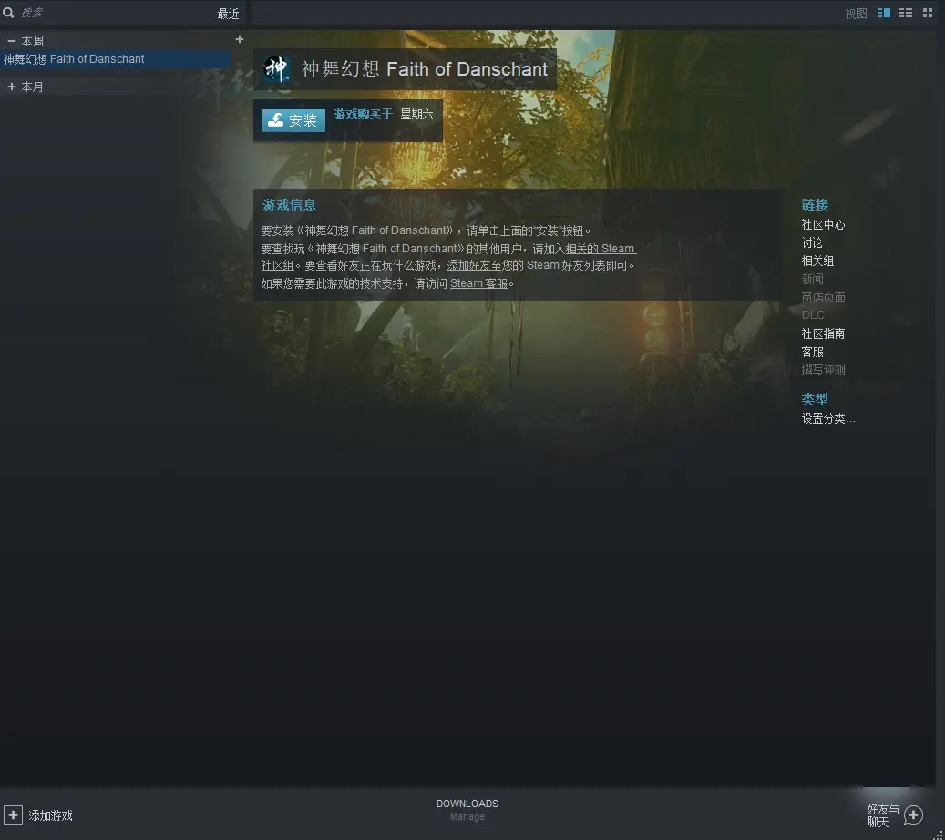Open 商店页面 link
945x840 pixels.
[823, 297]
